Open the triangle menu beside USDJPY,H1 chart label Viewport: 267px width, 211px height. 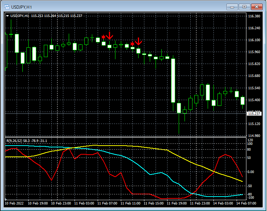(x=8, y=16)
